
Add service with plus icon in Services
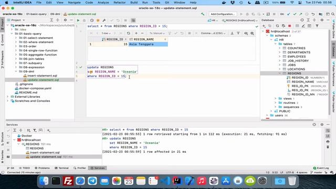pyautogui.click(x=48, y=130)
